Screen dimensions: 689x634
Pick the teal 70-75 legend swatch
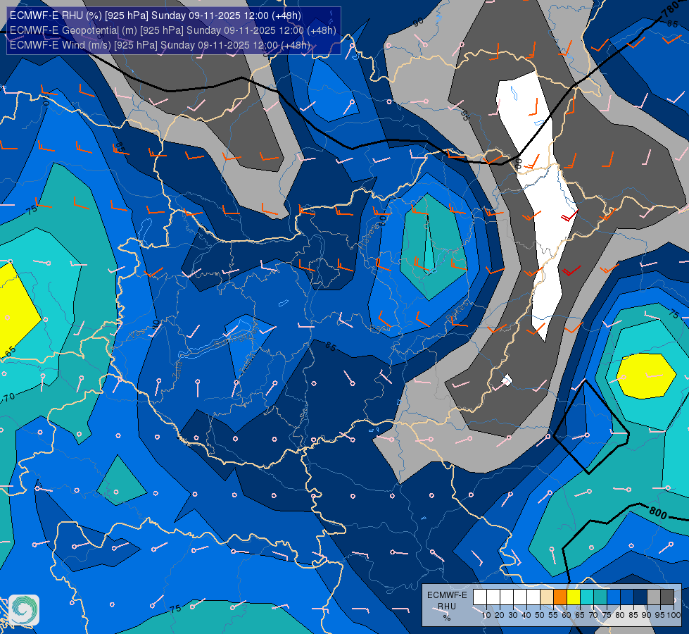tap(600, 597)
